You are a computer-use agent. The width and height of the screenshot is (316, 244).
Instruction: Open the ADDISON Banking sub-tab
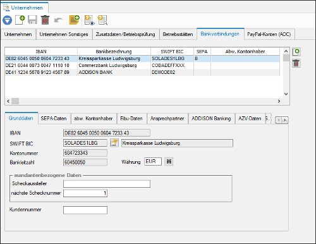(211, 119)
